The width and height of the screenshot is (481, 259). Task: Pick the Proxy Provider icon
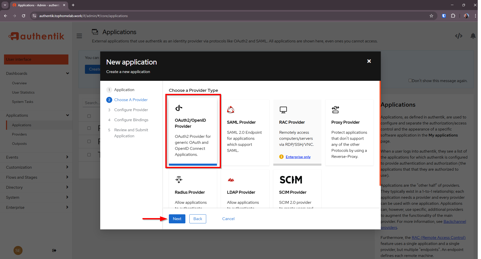point(335,110)
